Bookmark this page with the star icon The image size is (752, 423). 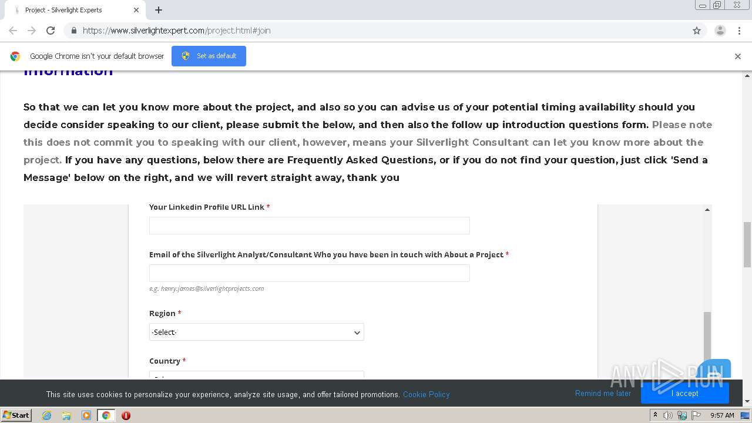(697, 31)
